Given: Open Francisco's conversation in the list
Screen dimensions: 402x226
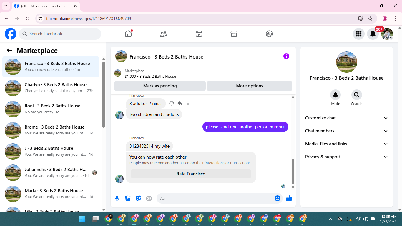Looking at the screenshot, I should (51, 67).
